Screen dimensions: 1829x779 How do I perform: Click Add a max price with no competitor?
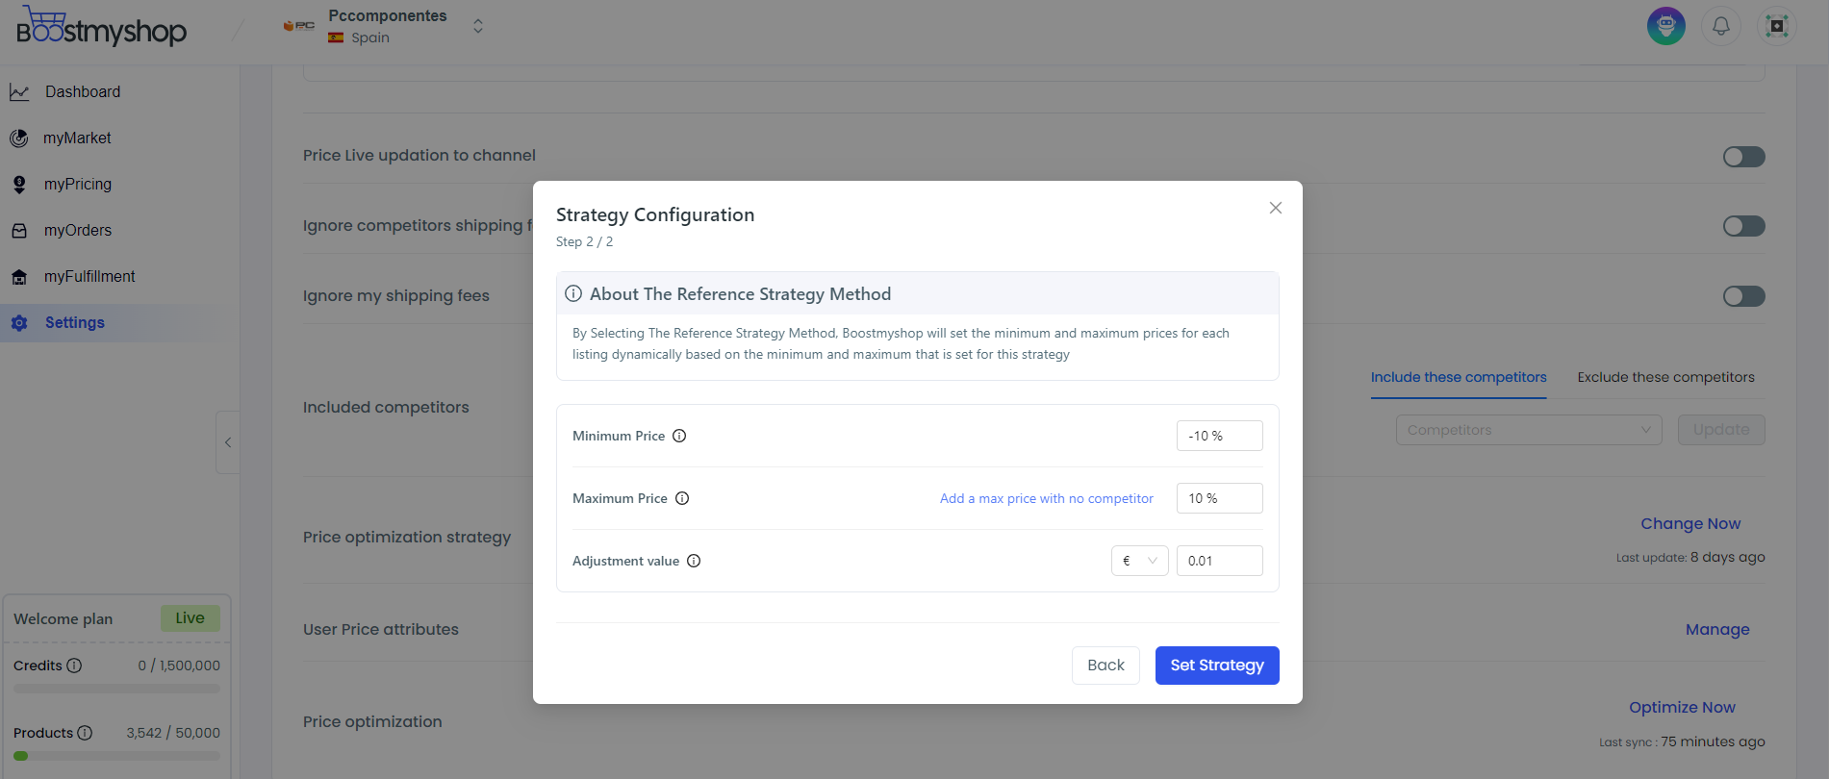pyautogui.click(x=1047, y=498)
